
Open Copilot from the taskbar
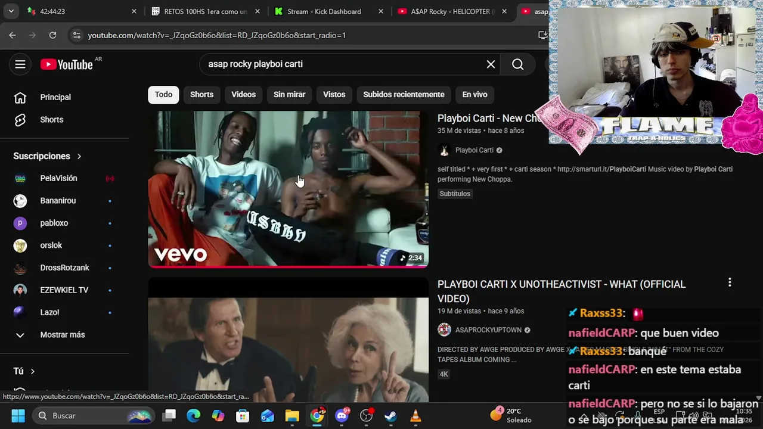218,415
